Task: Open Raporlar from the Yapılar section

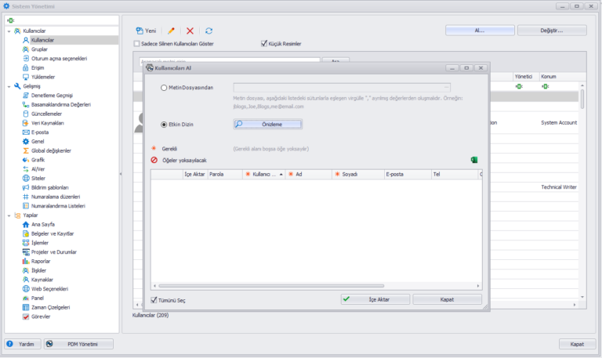Action: [41, 261]
